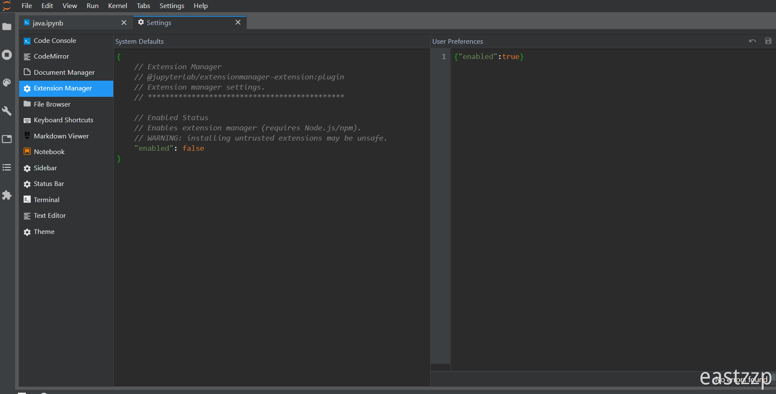
Task: Open the File Browser sidebar folder icon
Action: click(7, 27)
